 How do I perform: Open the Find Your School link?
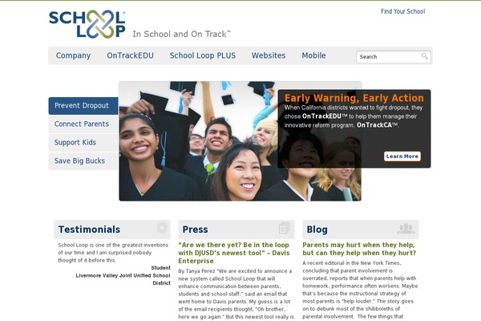402,11
